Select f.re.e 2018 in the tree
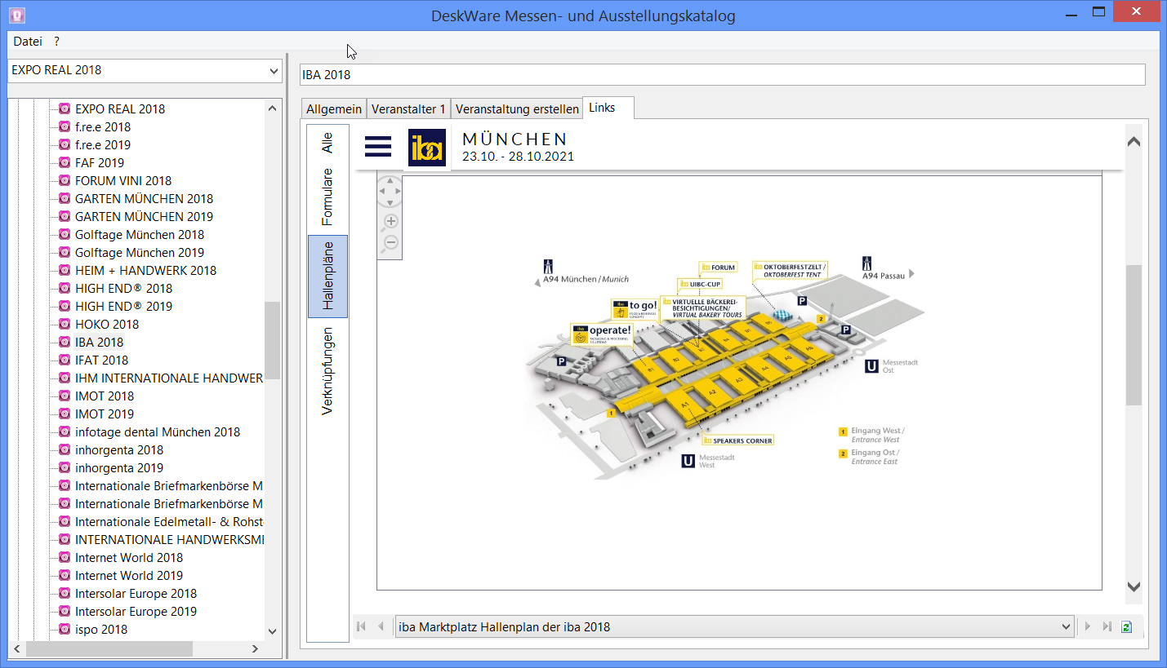 coord(103,126)
